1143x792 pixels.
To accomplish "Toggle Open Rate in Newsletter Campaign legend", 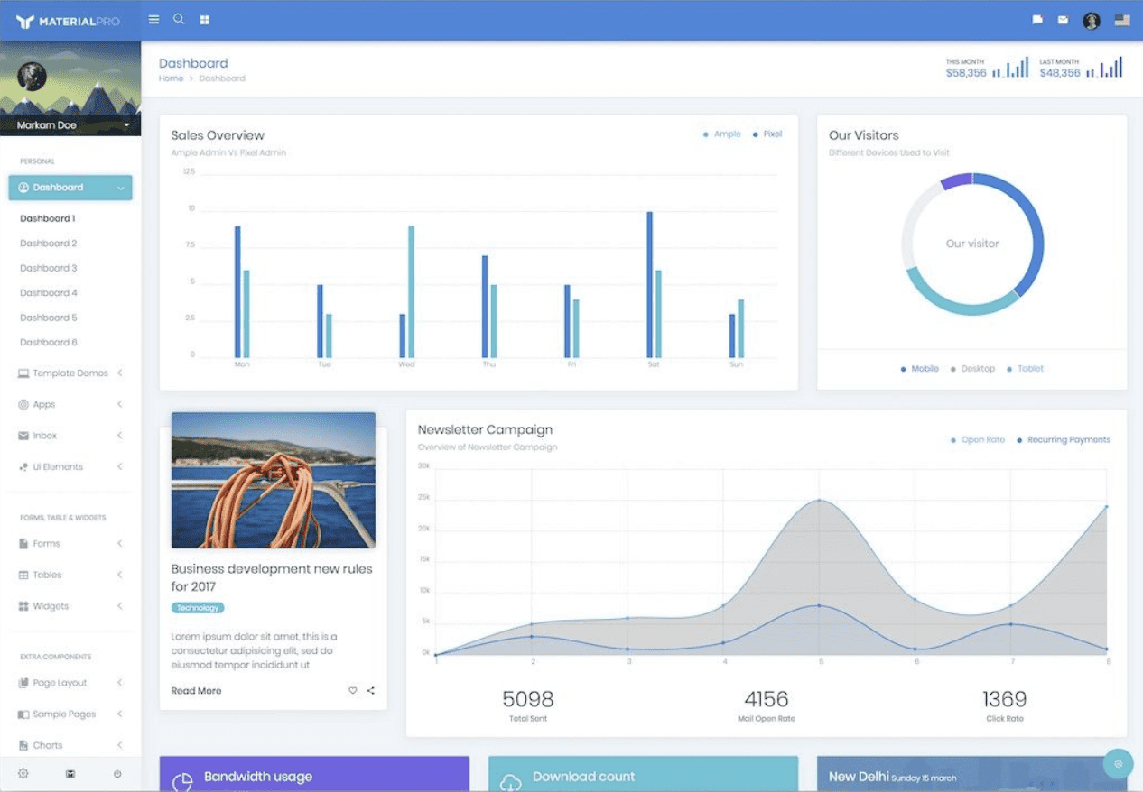I will (980, 439).
